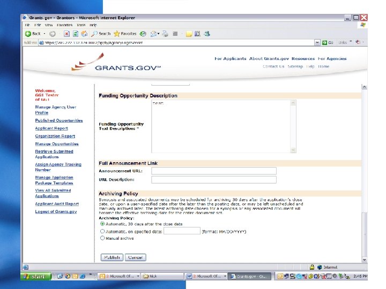Open the View menu

tap(48, 25)
